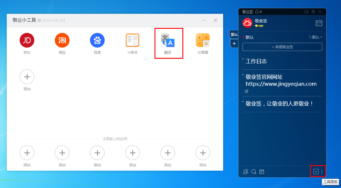Expand the 默认 sort dropdown
Screen dimensions: 341x188
pyautogui.click(x=315, y=37)
